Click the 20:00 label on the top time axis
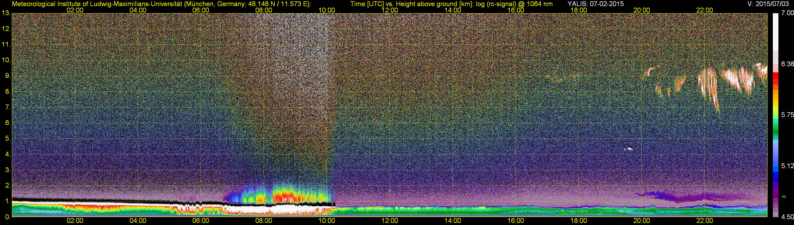The height and width of the screenshot is (225, 794). [x=642, y=10]
